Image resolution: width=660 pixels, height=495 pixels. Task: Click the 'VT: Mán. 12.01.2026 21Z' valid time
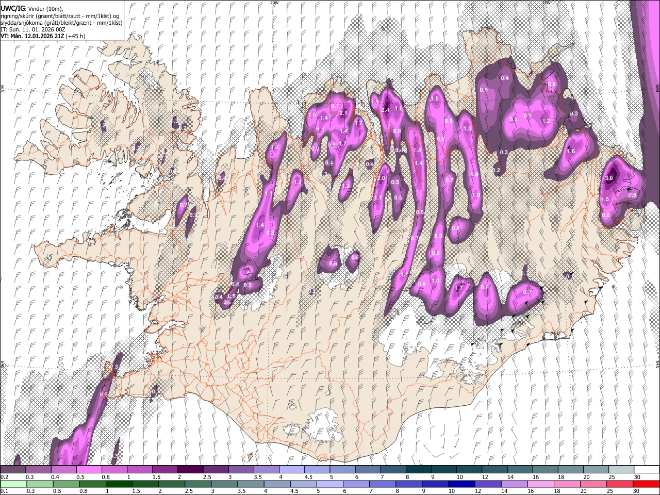pyautogui.click(x=31, y=36)
